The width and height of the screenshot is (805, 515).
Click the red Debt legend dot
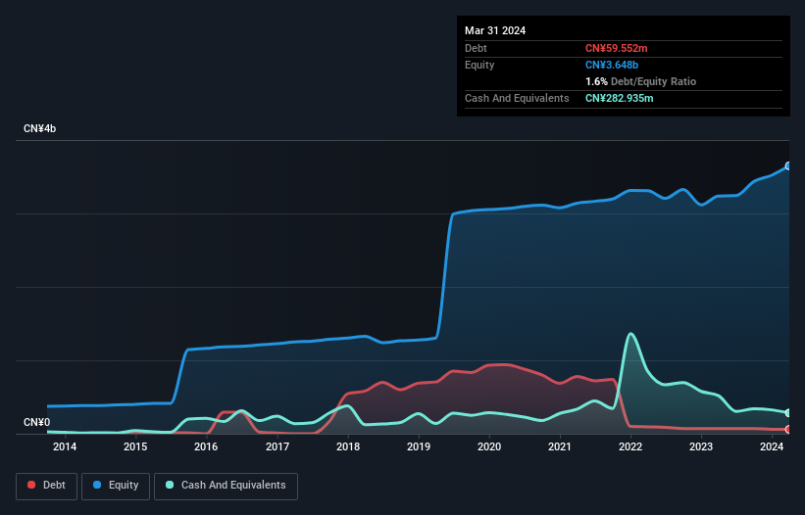point(31,485)
